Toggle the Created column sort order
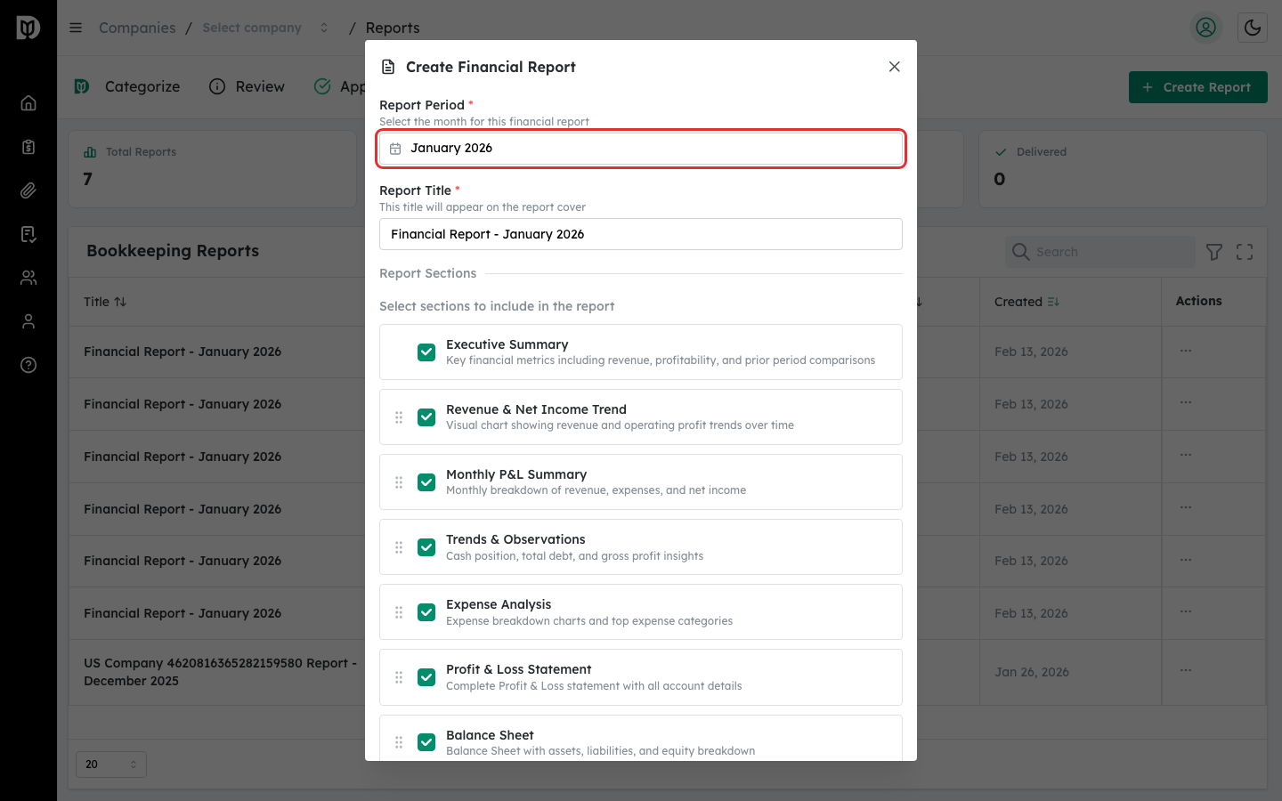Image resolution: width=1282 pixels, height=801 pixels. [x=1053, y=302]
